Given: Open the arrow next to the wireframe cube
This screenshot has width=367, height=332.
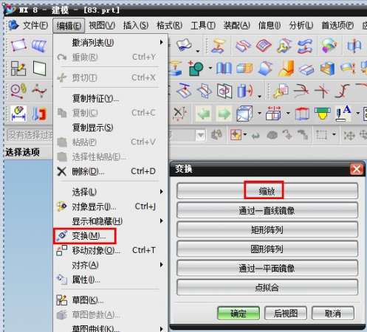Looking at the screenshot, I should [x=259, y=114].
